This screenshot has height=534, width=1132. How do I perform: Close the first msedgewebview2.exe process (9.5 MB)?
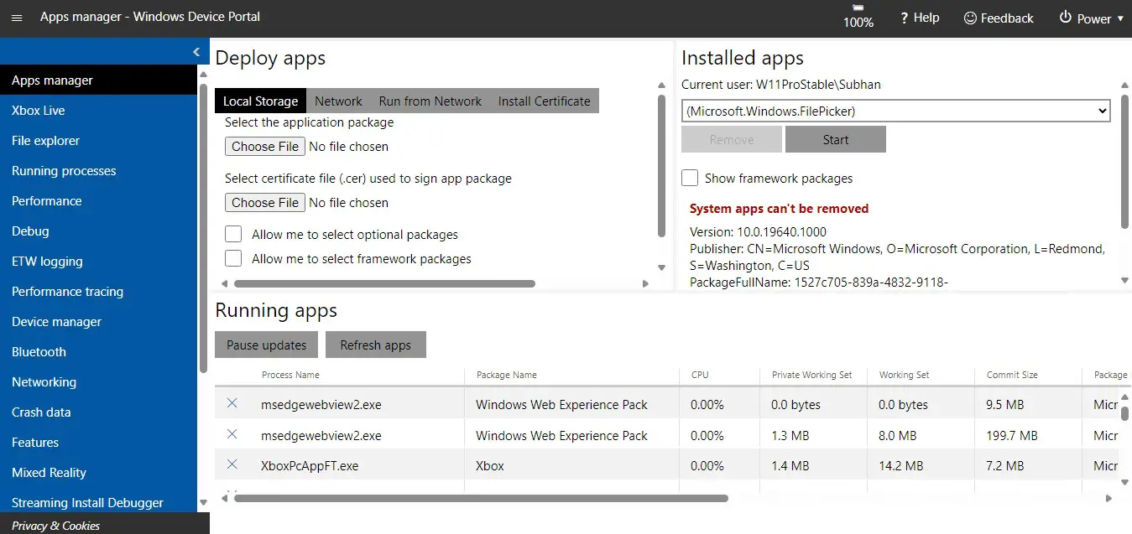(x=232, y=403)
